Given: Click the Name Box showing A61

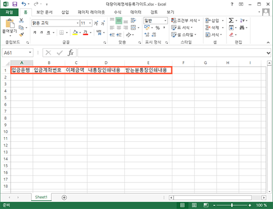Looking at the screenshot, I should [17, 53].
